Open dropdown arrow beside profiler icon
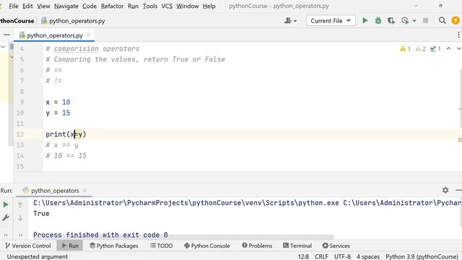 pos(414,21)
